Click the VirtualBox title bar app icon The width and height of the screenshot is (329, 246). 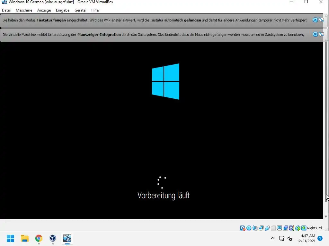tap(4, 2)
